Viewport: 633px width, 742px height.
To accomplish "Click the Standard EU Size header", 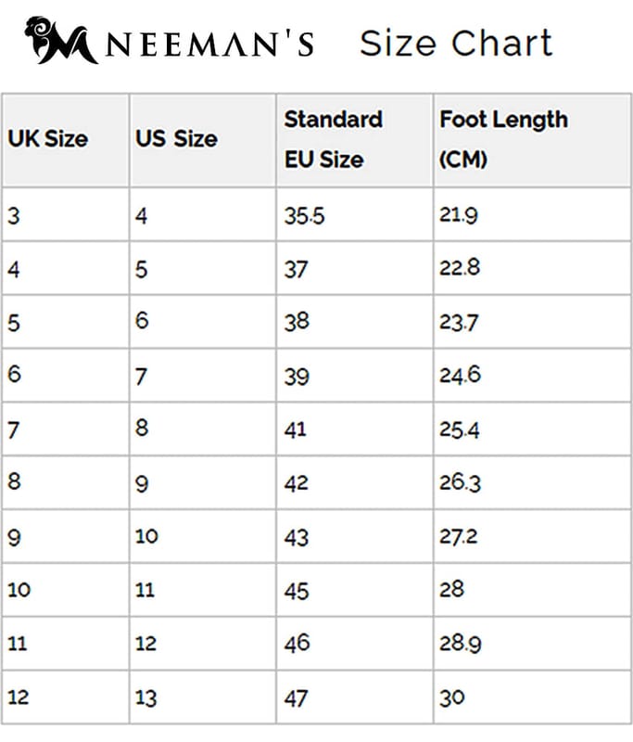I will (x=333, y=139).
